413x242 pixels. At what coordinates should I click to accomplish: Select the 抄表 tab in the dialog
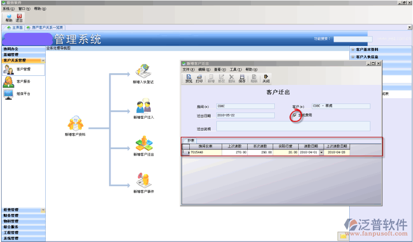coord(190,141)
